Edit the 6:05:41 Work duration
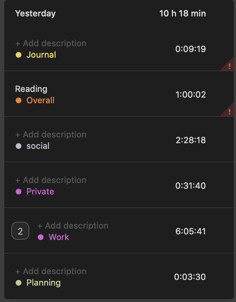Screen dimensions: 236x302 click(x=190, y=231)
